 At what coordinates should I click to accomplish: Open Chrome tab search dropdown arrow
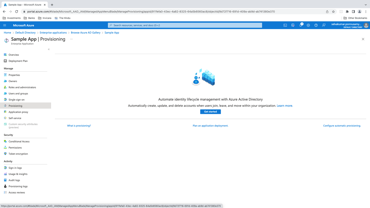365,5
